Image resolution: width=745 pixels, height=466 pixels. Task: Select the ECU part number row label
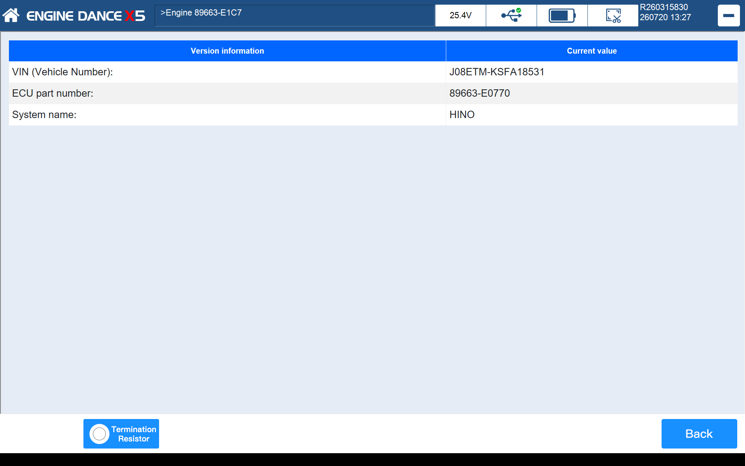[x=53, y=93]
